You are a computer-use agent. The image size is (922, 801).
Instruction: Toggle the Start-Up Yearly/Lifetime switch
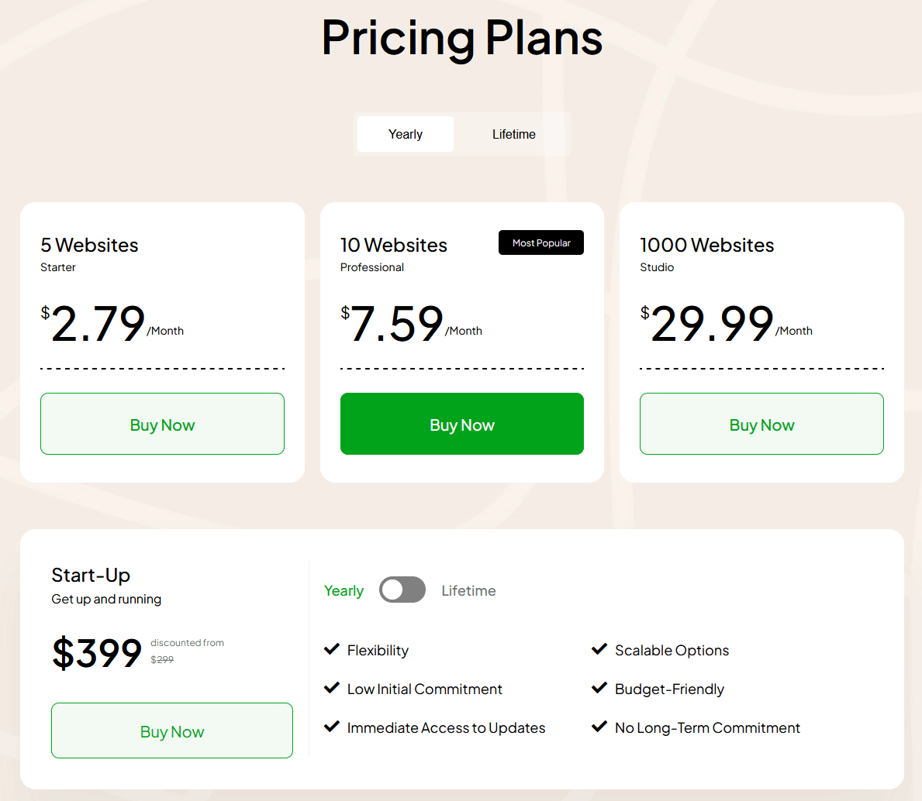pos(402,590)
